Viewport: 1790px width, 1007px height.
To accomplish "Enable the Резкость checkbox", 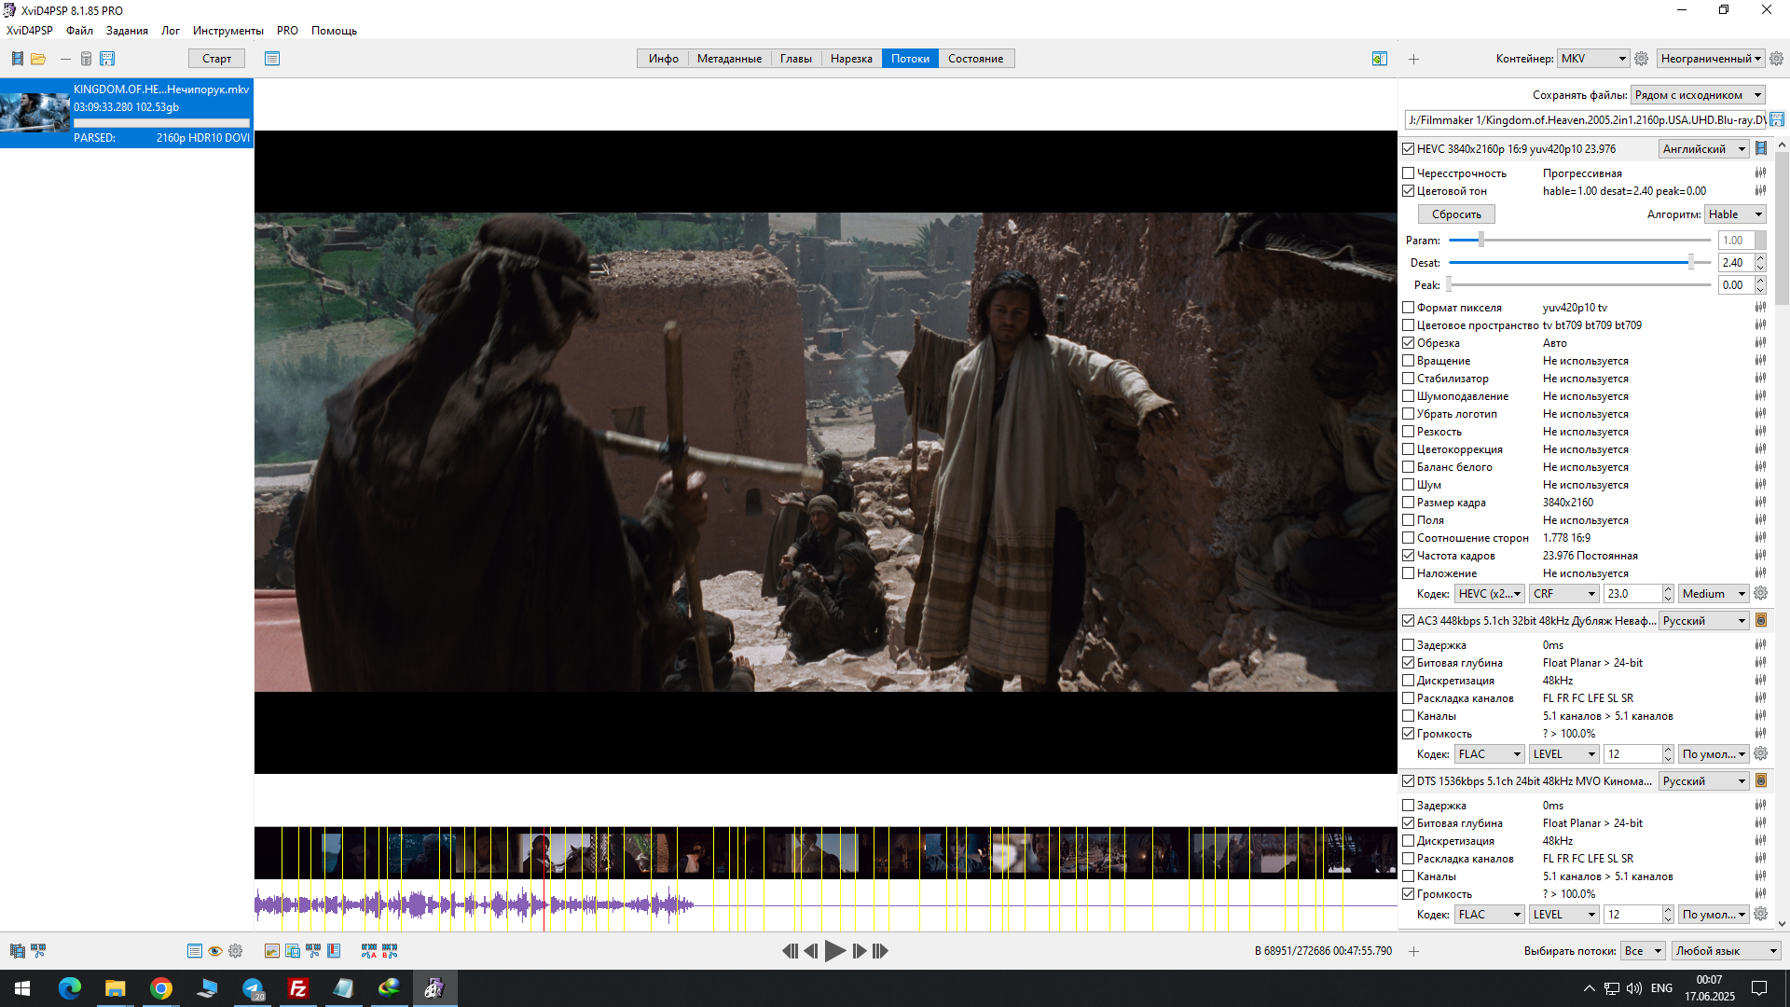I will click(x=1409, y=432).
